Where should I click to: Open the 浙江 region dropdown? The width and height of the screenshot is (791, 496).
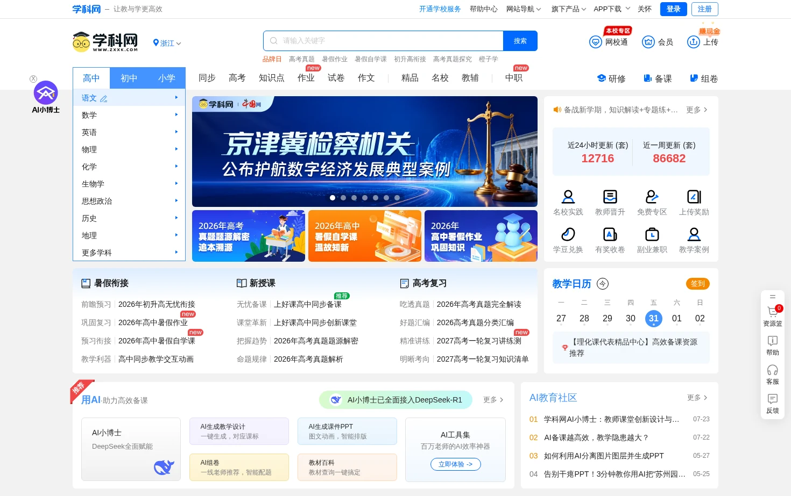[167, 43]
